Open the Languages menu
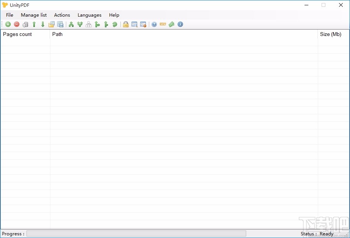The width and height of the screenshot is (350, 238). click(89, 15)
